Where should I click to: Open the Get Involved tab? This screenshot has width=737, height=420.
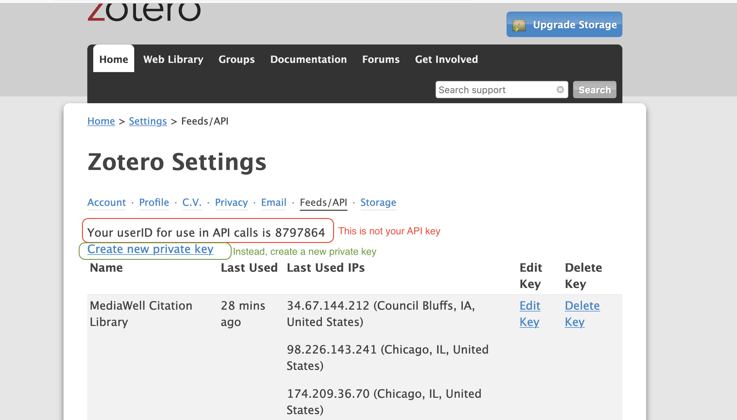coord(446,59)
